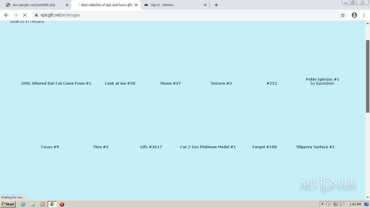Select the Chrome taskbar button
The width and height of the screenshot is (370, 208).
click(x=52, y=204)
